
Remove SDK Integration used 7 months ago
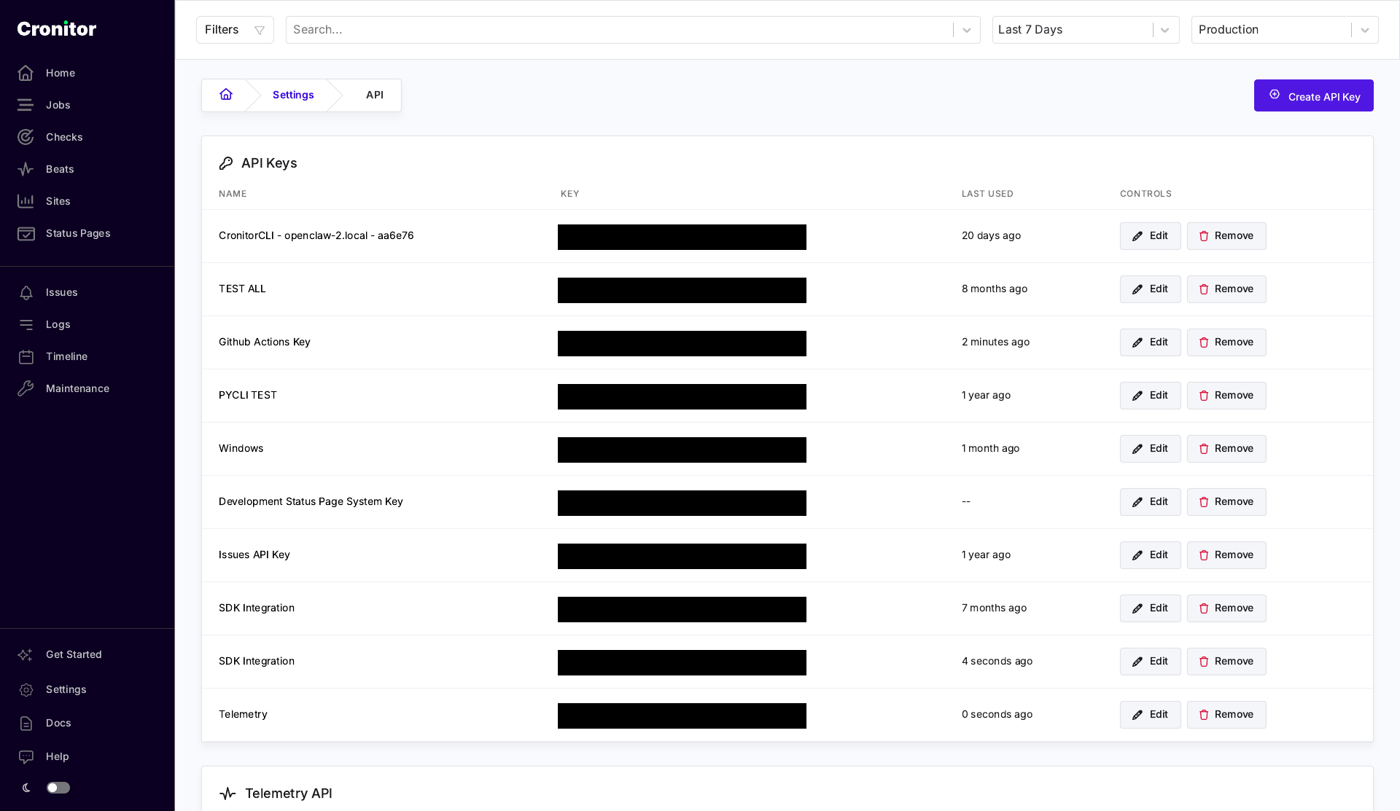click(x=1226, y=608)
